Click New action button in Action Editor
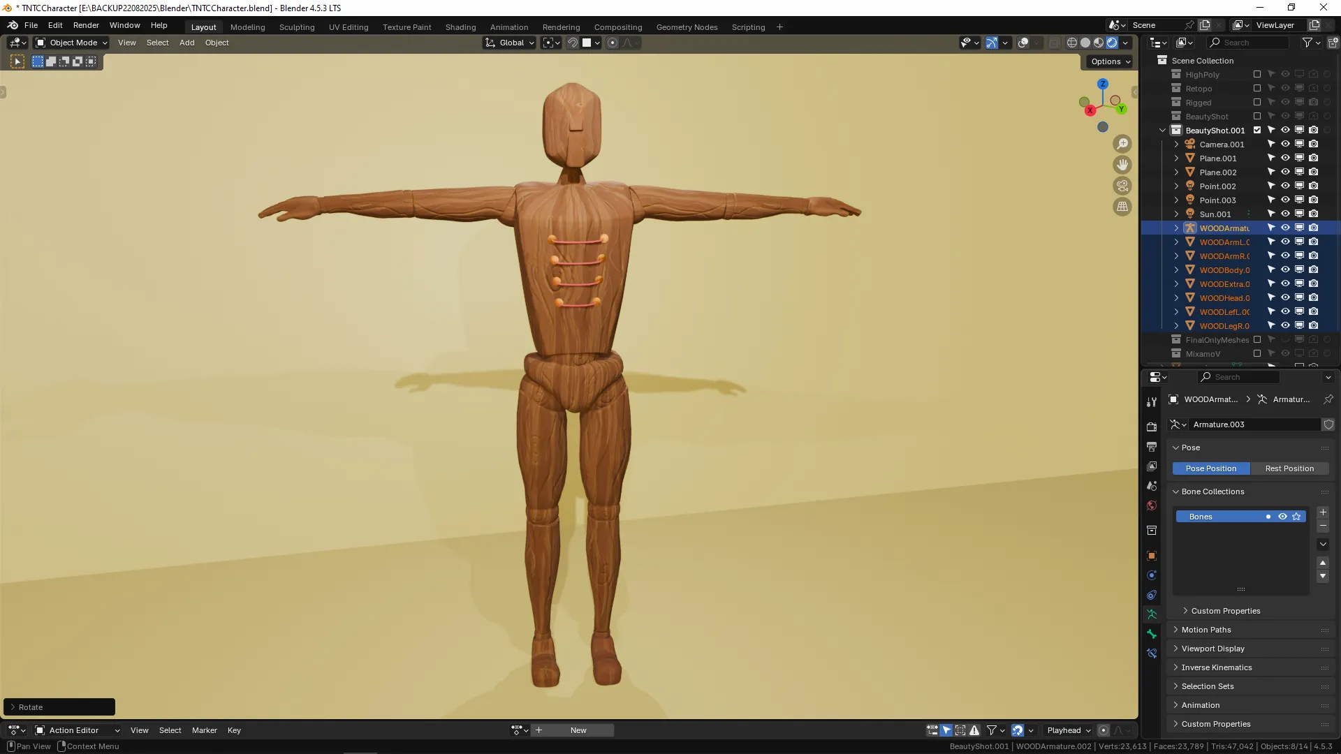Screen dimensions: 1341x754 (578, 730)
